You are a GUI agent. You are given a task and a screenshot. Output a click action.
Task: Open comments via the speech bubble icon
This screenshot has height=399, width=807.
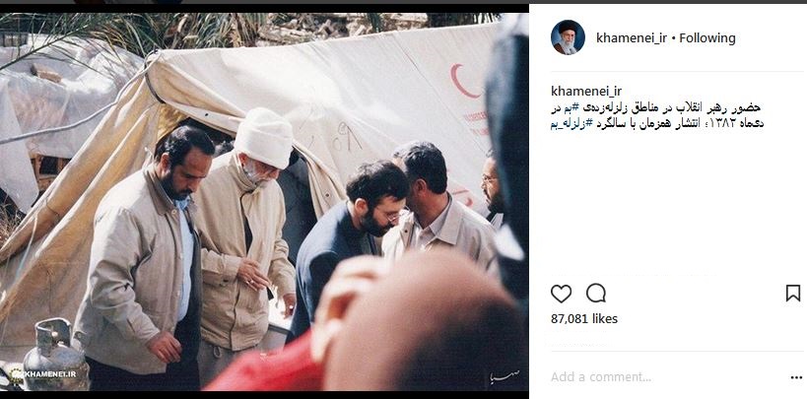tap(595, 294)
